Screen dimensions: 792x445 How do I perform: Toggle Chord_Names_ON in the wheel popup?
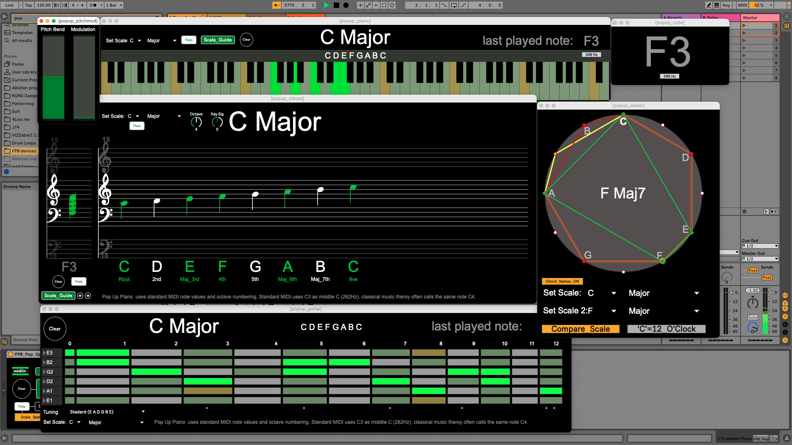click(x=562, y=281)
